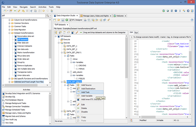196x127 pixels.
Task: Select Filter data set in tree
Action: (x=23, y=43)
